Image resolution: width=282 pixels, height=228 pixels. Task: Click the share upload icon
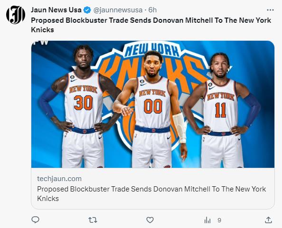[x=268, y=220]
